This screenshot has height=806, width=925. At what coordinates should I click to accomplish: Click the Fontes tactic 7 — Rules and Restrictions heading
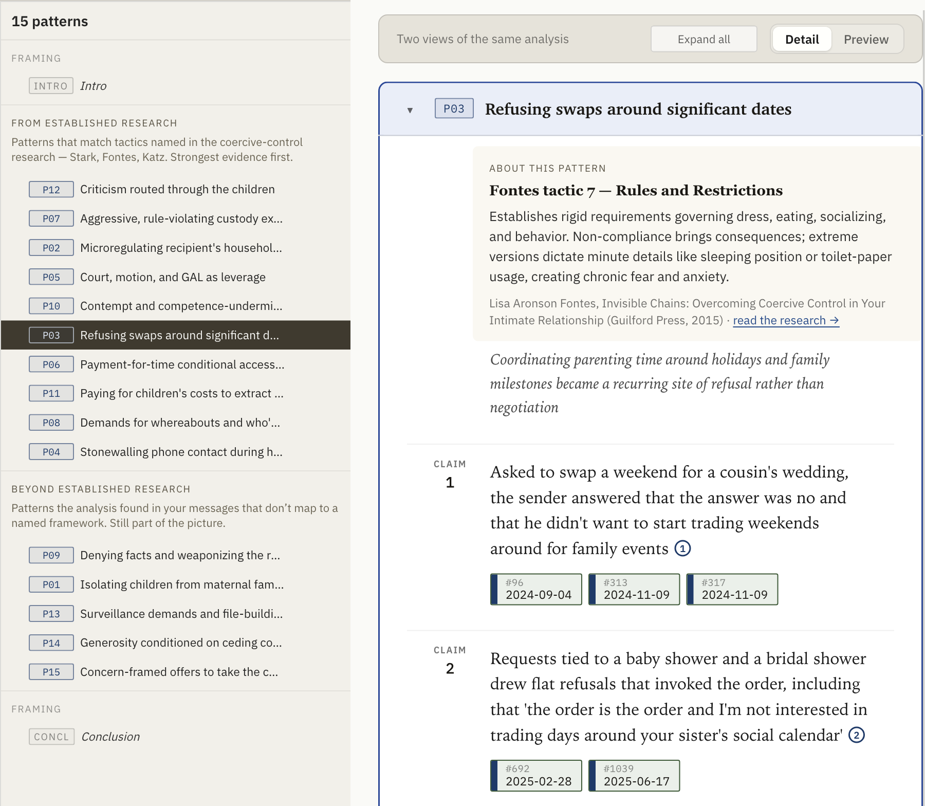pyautogui.click(x=636, y=190)
